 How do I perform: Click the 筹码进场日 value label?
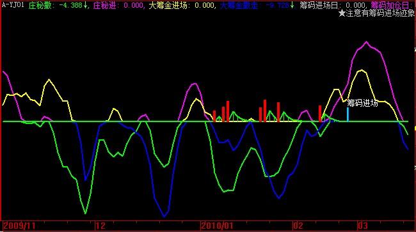click(333, 5)
